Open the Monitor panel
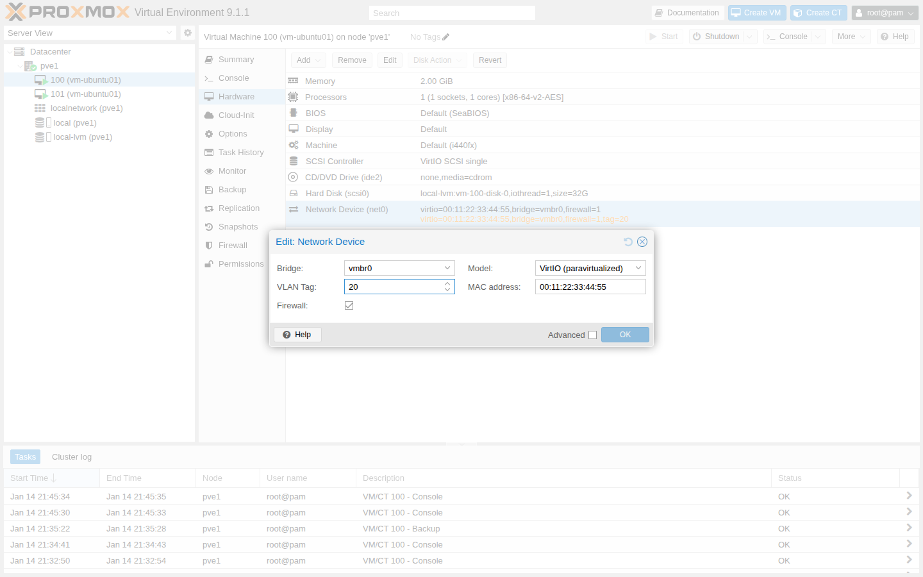 click(232, 171)
